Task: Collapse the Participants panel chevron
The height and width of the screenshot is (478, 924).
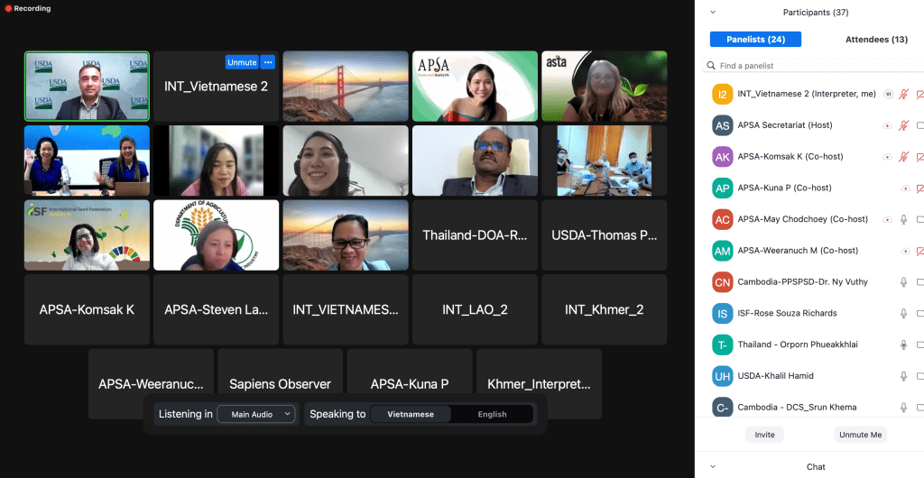Action: 713,13
